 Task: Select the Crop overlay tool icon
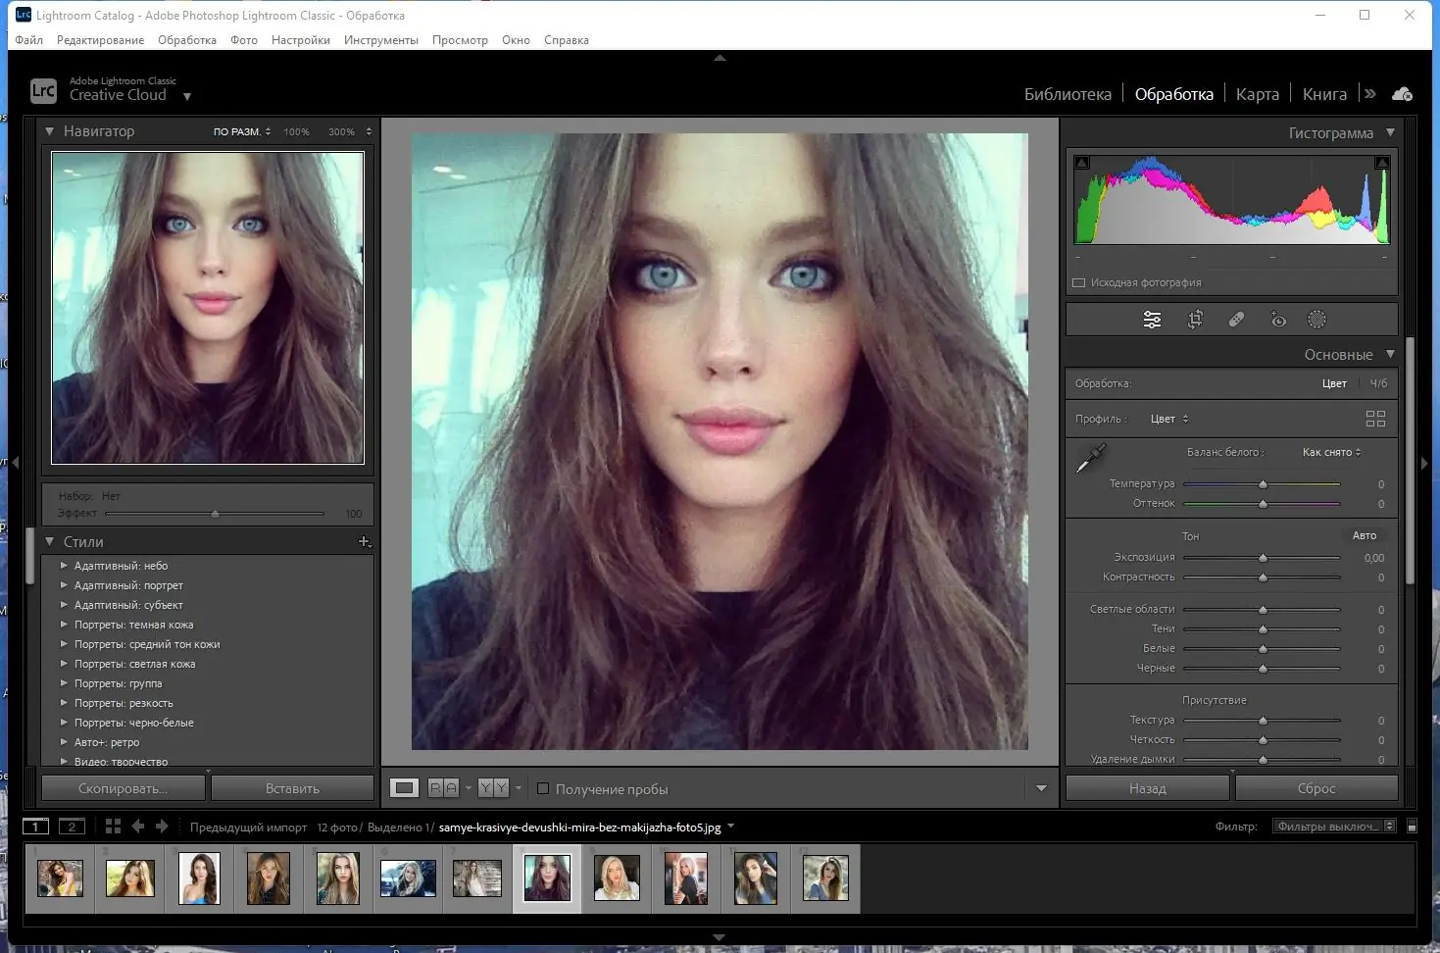point(1195,320)
